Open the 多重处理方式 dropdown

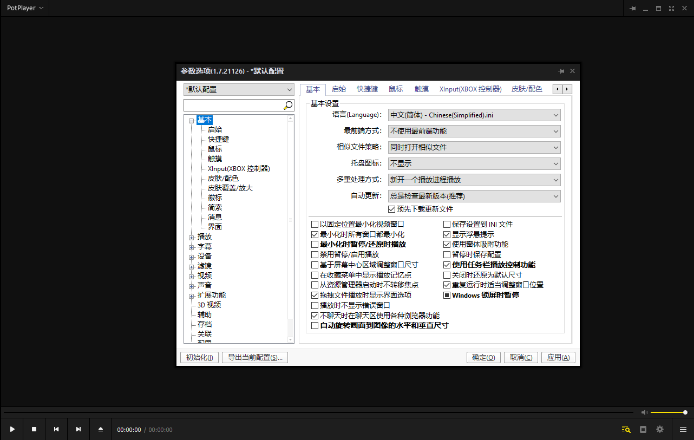[x=474, y=180]
